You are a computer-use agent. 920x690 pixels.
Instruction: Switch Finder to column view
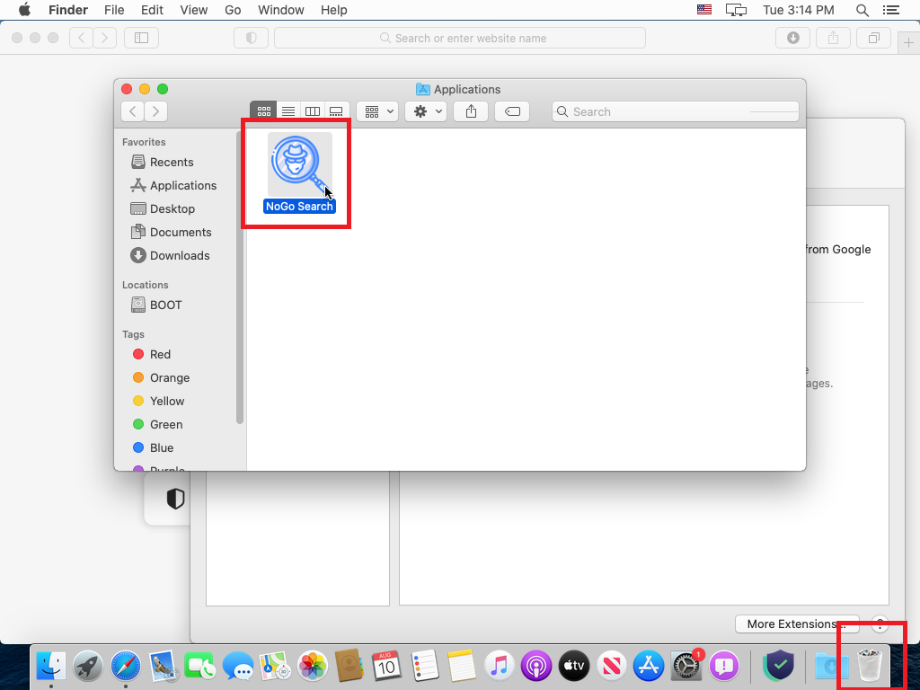312,111
